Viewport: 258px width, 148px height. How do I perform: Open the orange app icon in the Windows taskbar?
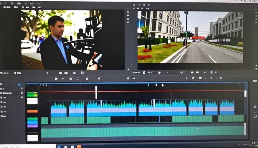click(x=79, y=146)
